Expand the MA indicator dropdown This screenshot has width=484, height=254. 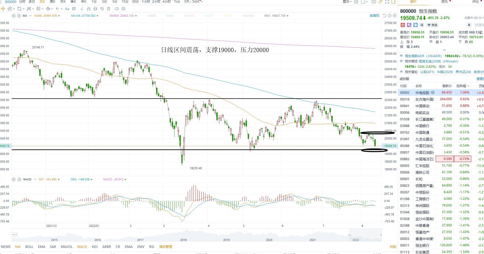(30, 16)
